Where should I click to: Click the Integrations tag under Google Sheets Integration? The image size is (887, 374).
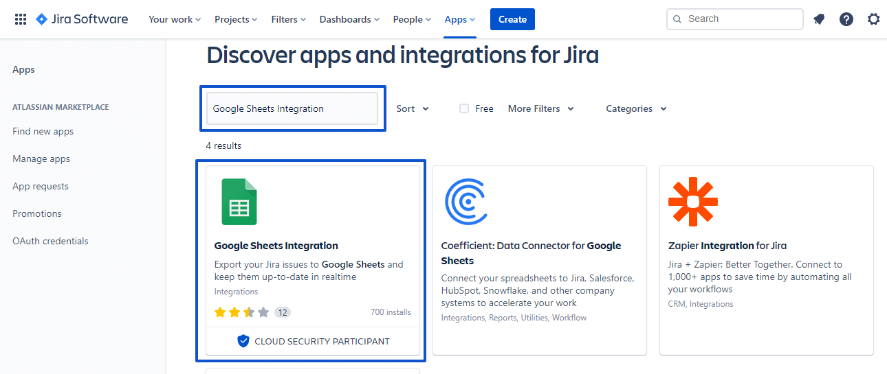click(237, 292)
